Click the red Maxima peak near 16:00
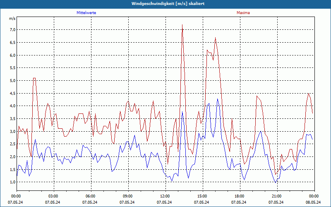This screenshot has width=331, height=207. (x=215, y=38)
